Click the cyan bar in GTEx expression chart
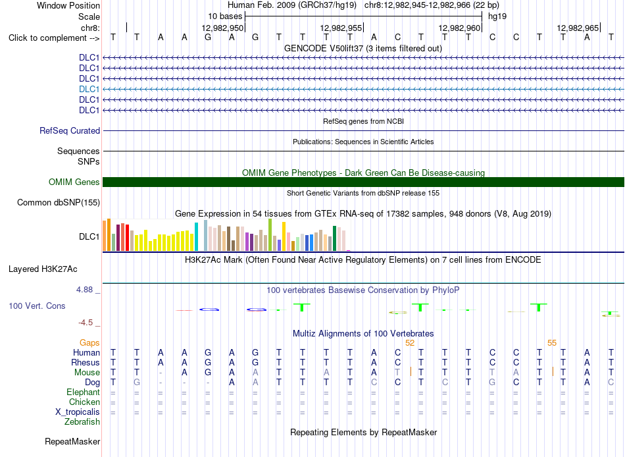Screen dimensions: 625x457 [x=196, y=236]
